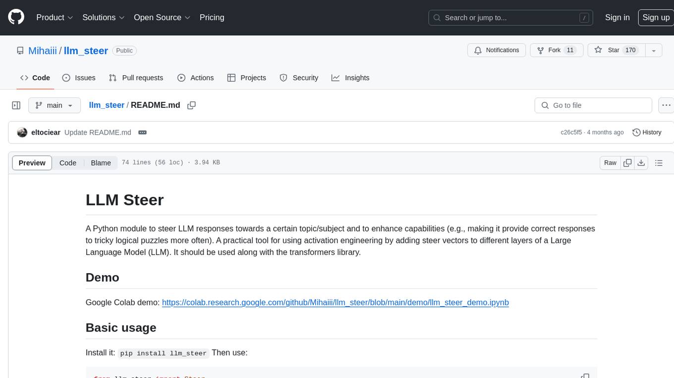Select the Preview view
Screen dimensions: 674x378
[32, 163]
